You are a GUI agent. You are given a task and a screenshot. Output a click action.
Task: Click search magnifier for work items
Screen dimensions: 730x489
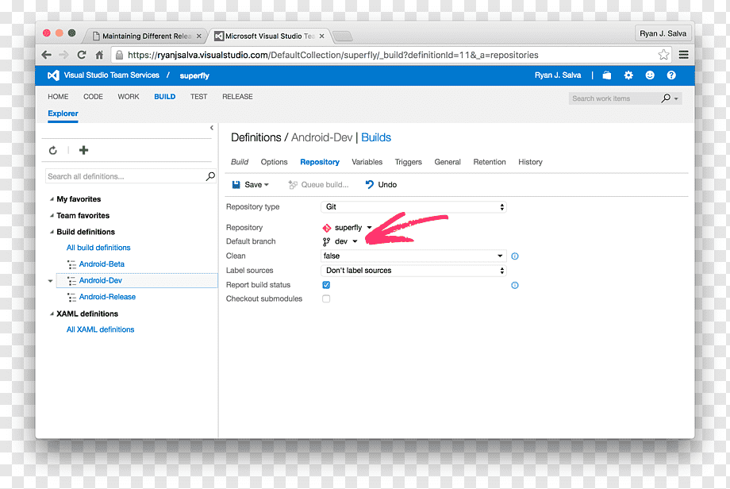tap(667, 98)
